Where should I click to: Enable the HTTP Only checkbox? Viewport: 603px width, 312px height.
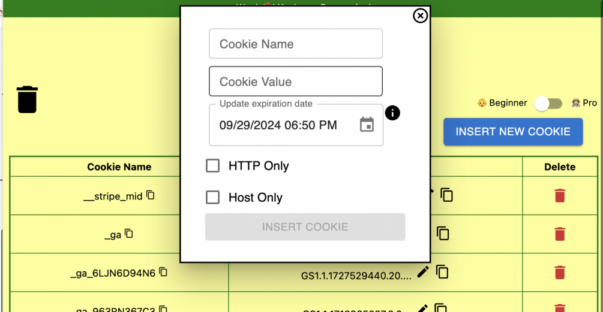coord(213,165)
